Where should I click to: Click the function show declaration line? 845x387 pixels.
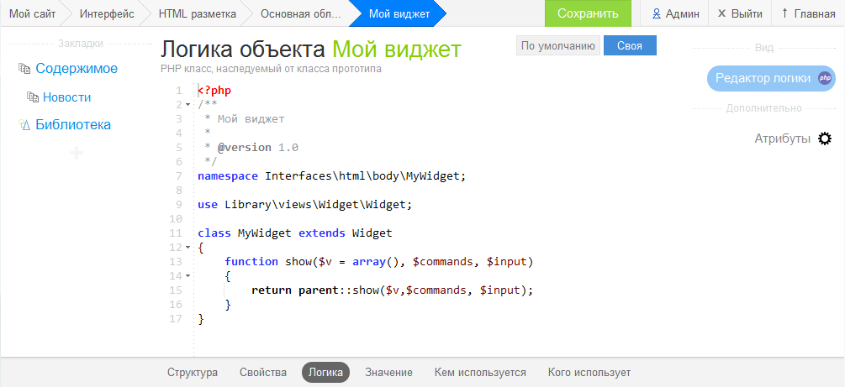[x=379, y=262]
